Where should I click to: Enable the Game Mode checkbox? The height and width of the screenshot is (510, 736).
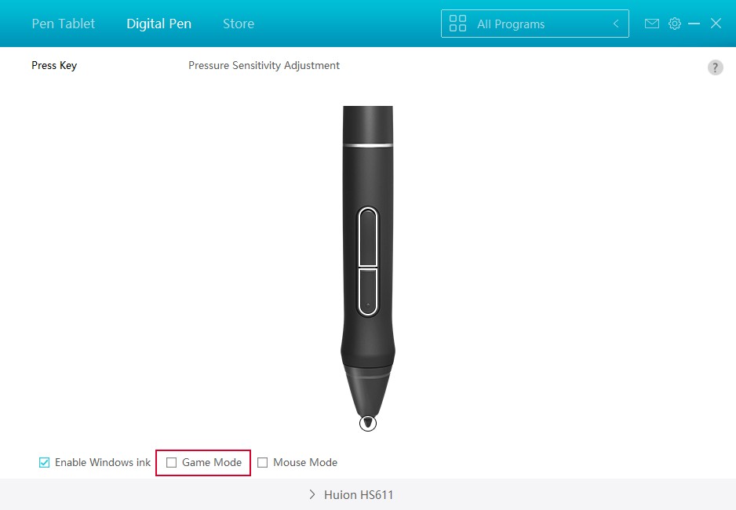(171, 463)
